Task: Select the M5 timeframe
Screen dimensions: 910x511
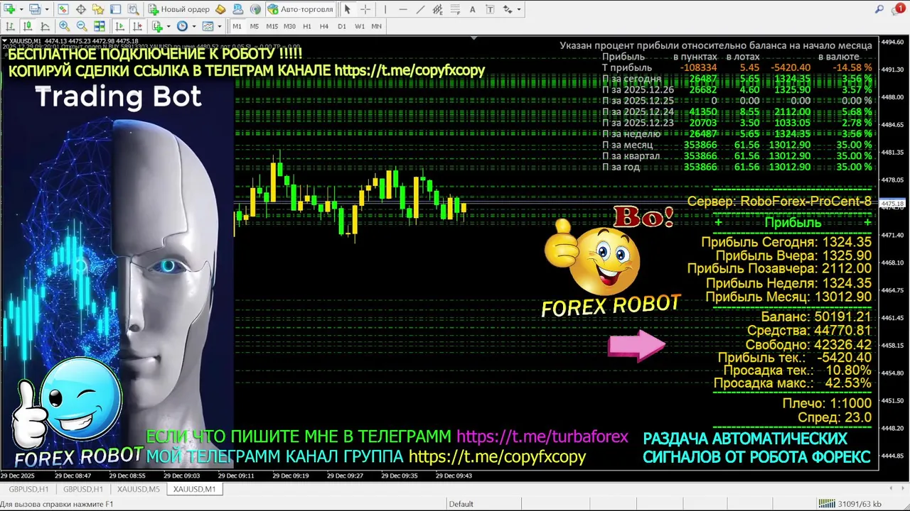Action: pos(255,26)
